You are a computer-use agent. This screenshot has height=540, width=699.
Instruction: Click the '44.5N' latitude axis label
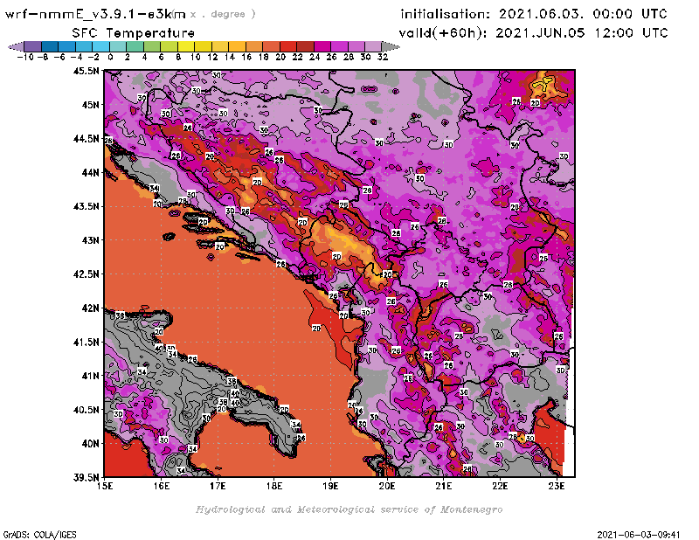pyautogui.click(x=86, y=139)
